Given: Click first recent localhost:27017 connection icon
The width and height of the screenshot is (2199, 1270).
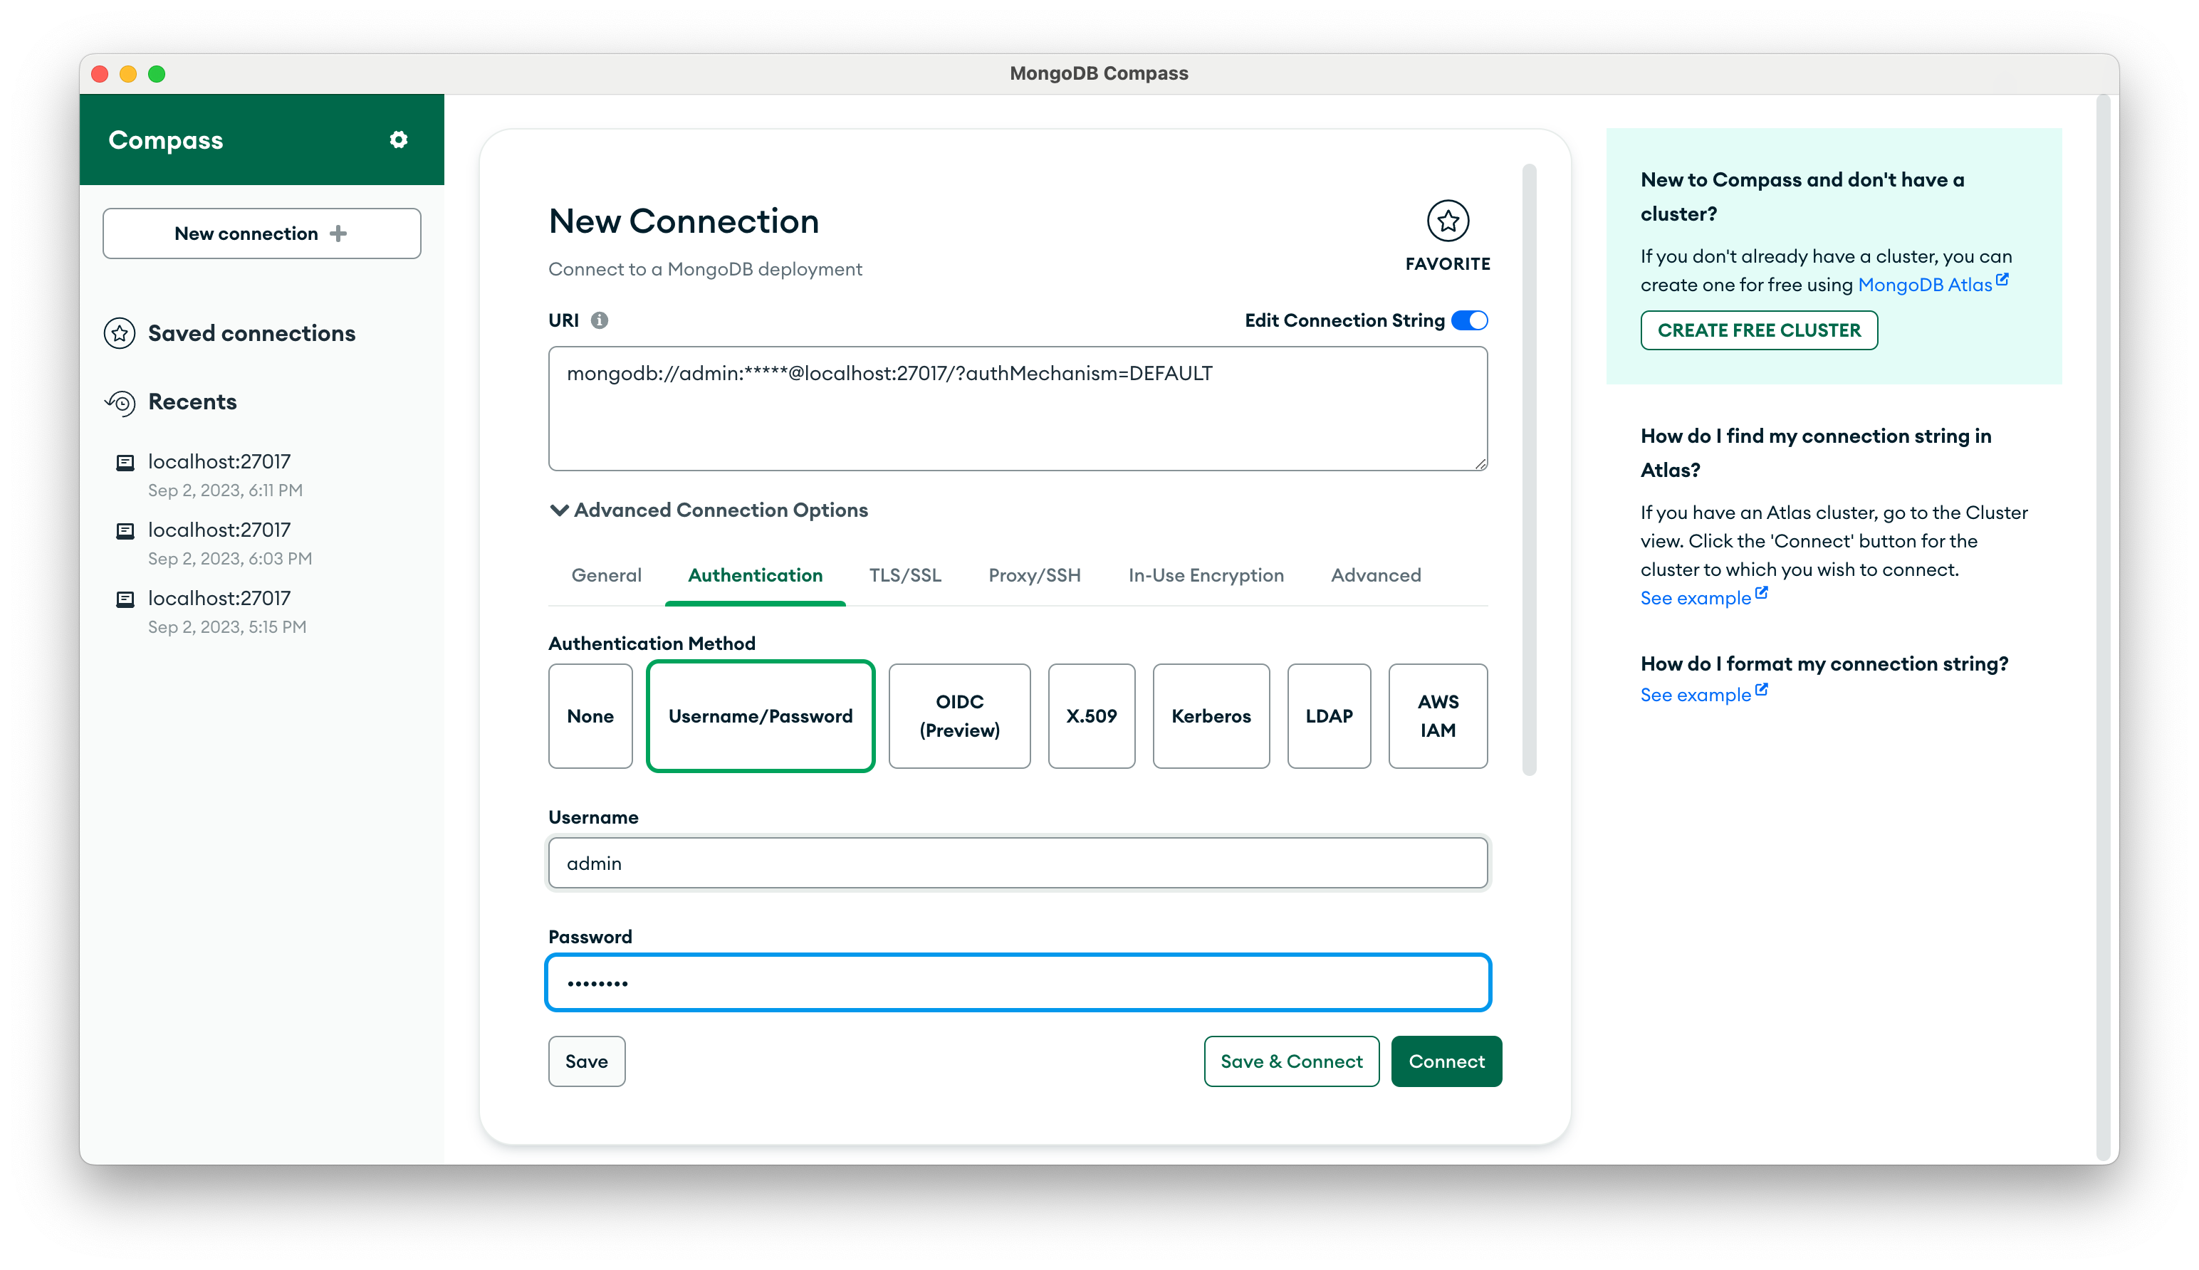Looking at the screenshot, I should click(125, 462).
